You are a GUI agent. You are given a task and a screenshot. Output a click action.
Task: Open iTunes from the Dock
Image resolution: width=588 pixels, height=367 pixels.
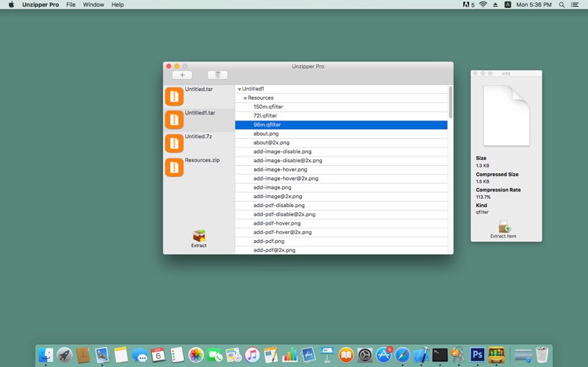point(252,355)
